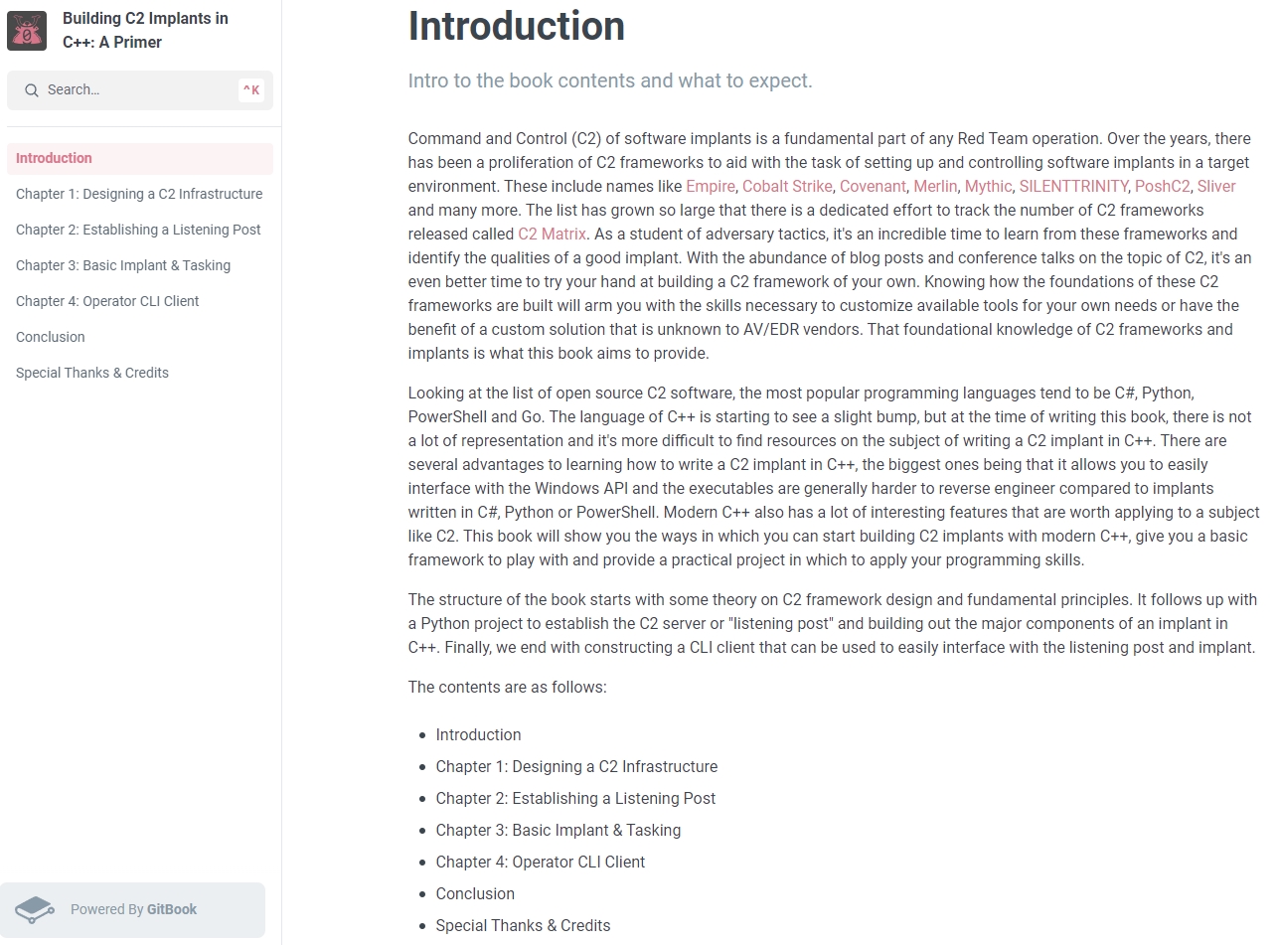Open Chapter 1: Designing a C2 Infrastructure
The width and height of the screenshot is (1278, 945).
(139, 194)
